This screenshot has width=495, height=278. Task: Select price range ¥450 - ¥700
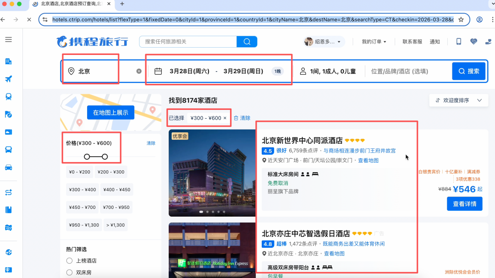pyautogui.click(x=82, y=207)
